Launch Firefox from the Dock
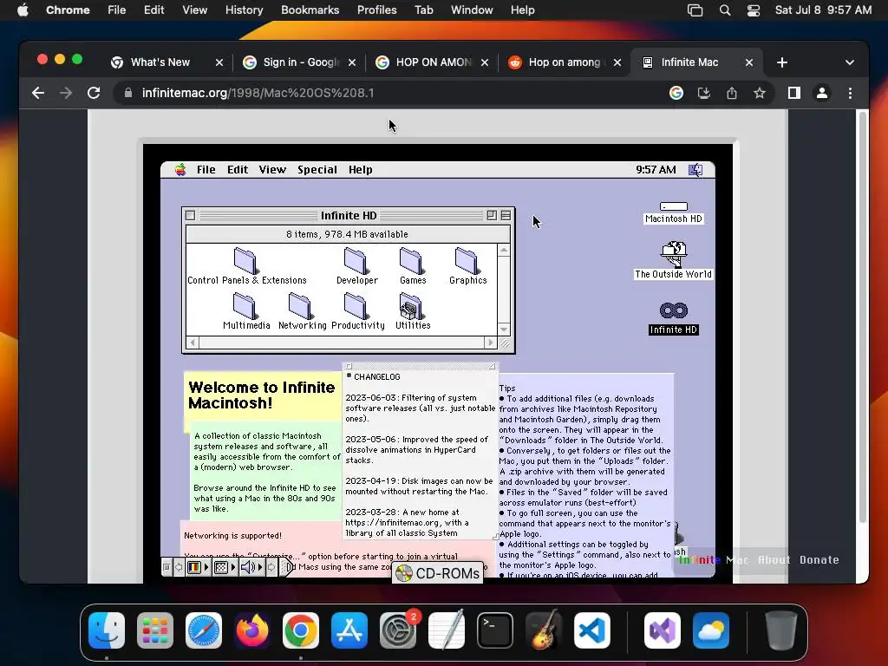The image size is (888, 666). click(x=252, y=630)
